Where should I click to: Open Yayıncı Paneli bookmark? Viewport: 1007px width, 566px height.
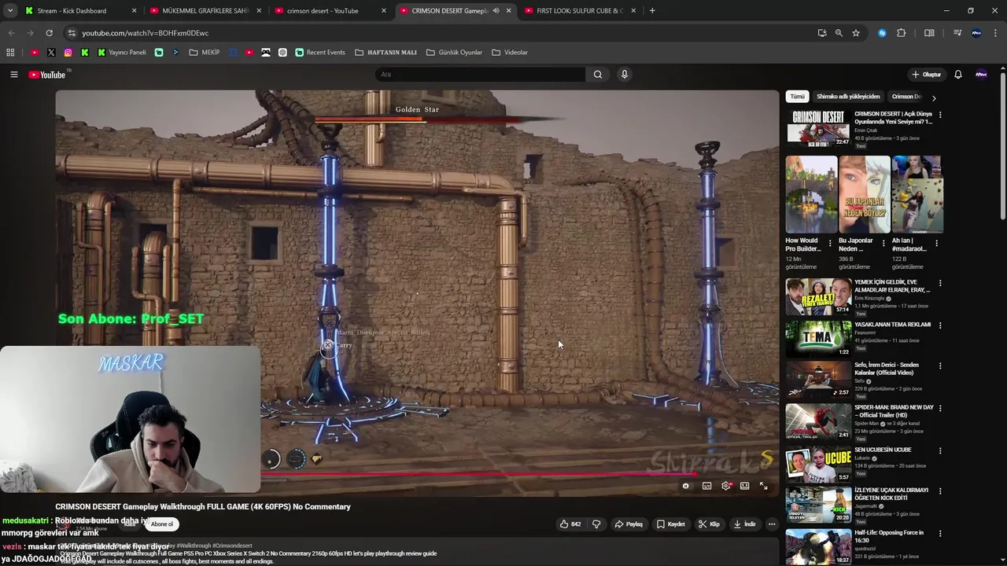[x=122, y=53]
